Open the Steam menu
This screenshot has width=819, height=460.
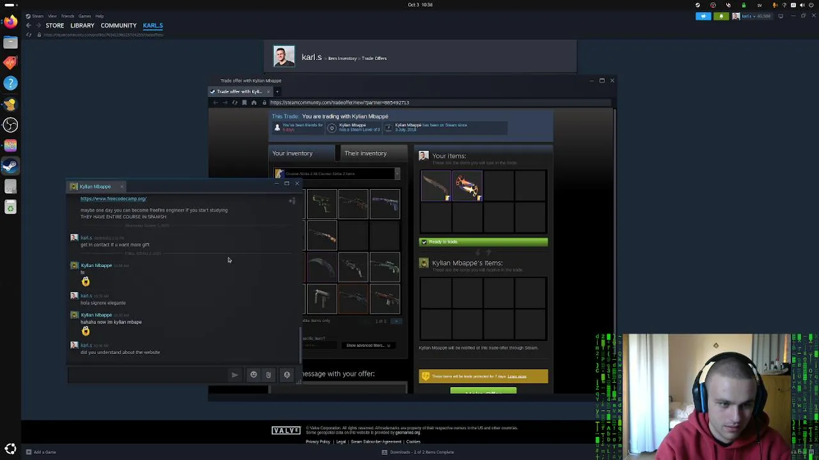38,16
